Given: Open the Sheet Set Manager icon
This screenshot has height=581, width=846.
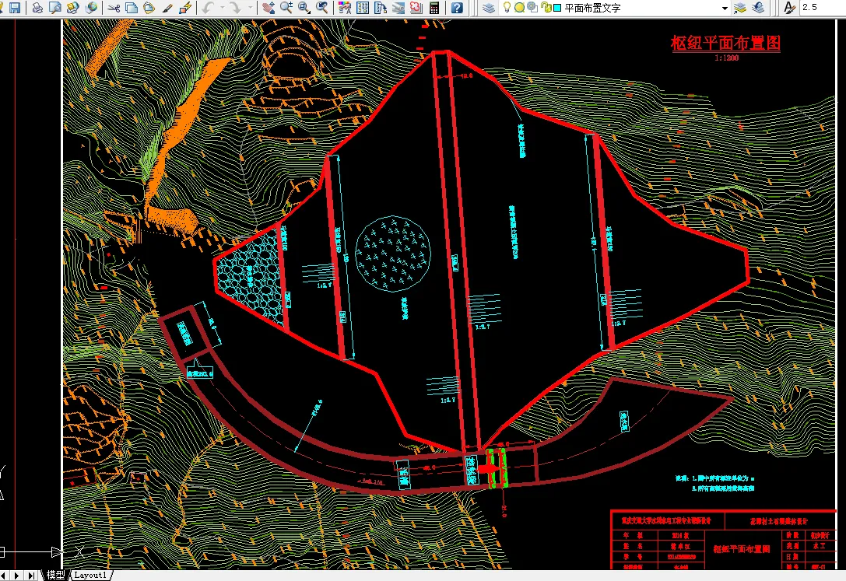Looking at the screenshot, I should [398, 8].
